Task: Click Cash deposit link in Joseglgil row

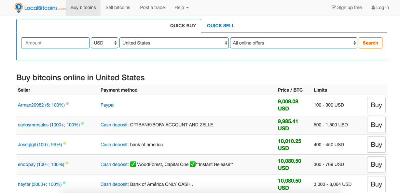Action: [114, 145]
